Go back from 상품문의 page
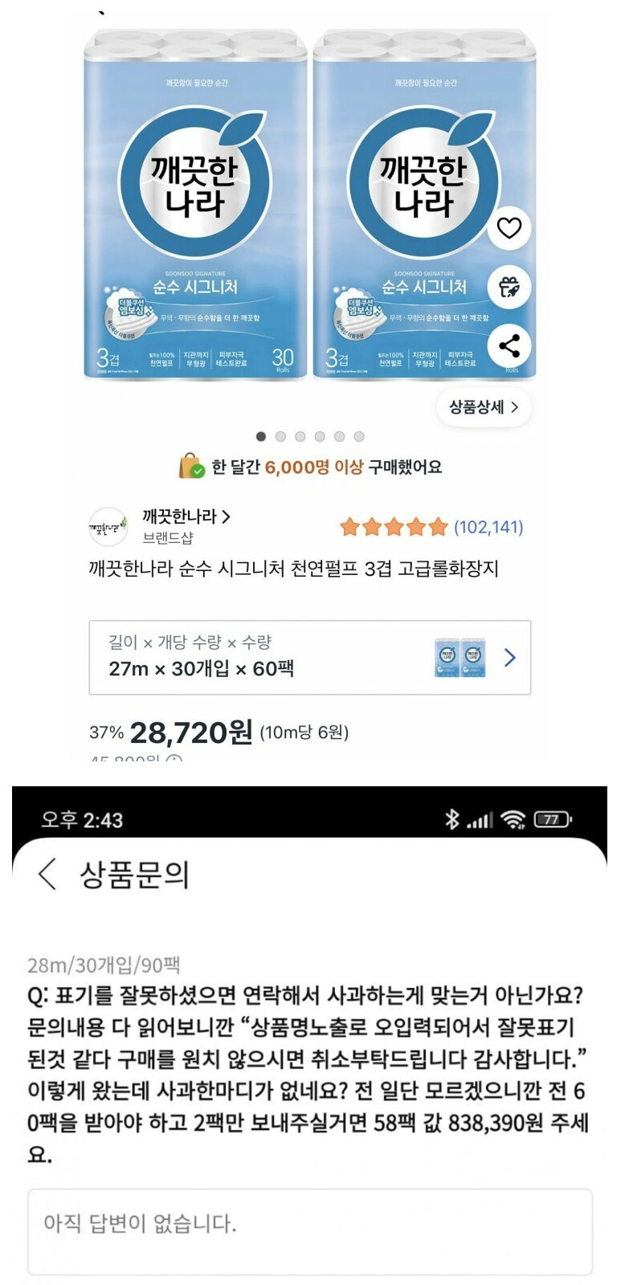Screen dimensions: 629x1285 point(47,873)
